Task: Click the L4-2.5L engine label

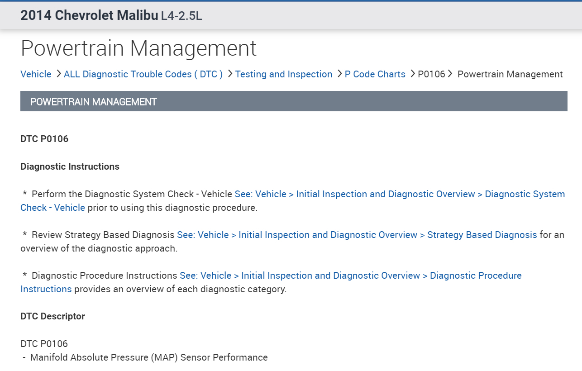Action: pos(181,16)
